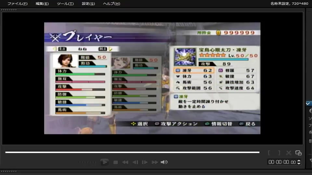This screenshot has height=175, width=312.
Task: Click the ねね character portrait in the preview
Action: 65,61
